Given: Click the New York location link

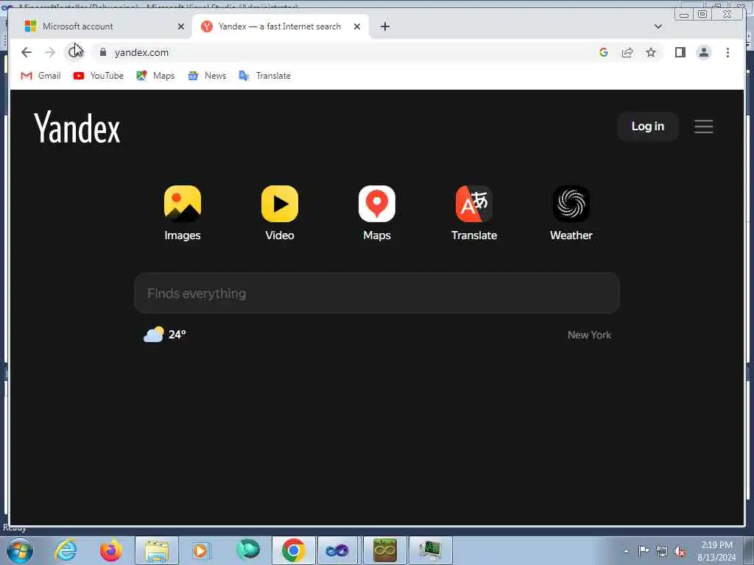Looking at the screenshot, I should click(589, 335).
